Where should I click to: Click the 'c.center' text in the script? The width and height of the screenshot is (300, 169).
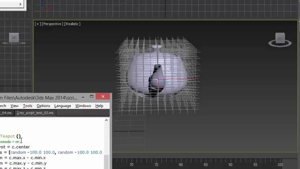[21, 147]
